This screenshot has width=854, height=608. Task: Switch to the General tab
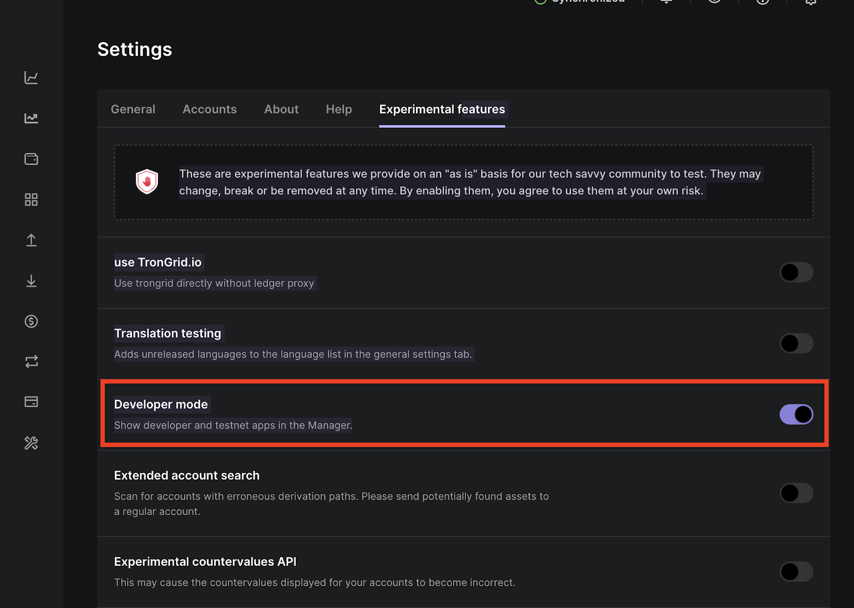pos(132,109)
